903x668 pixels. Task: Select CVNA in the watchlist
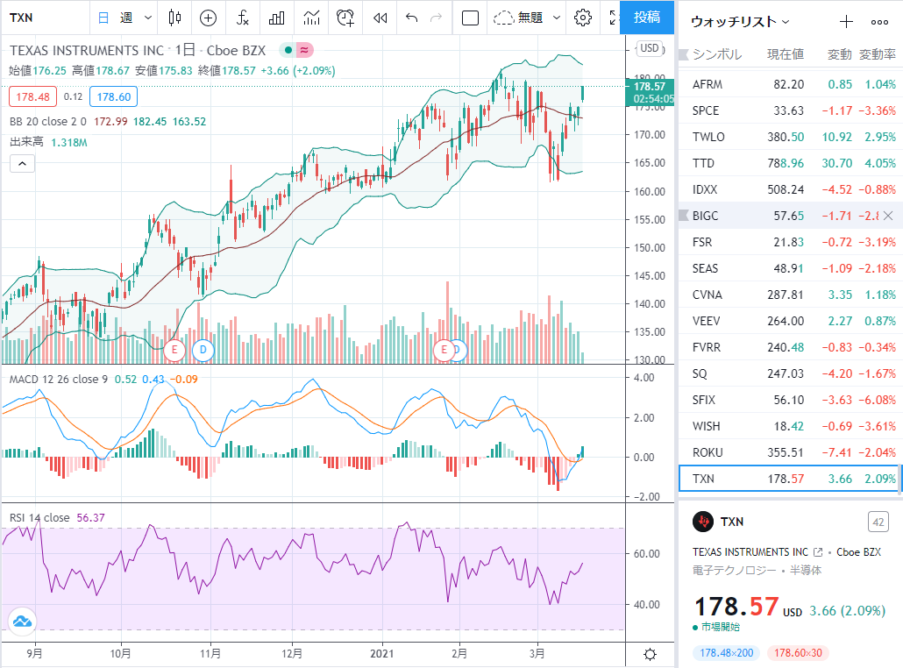click(x=788, y=295)
